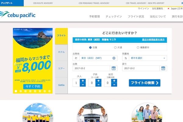Click the departing plane icon in origin field
This screenshot has width=183, height=122.
76,58
